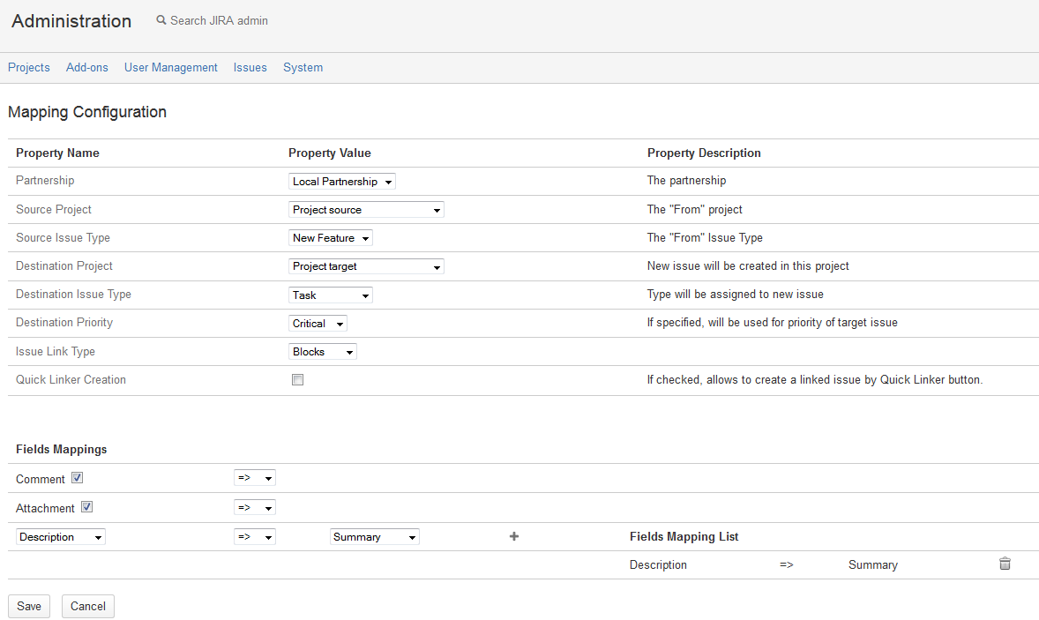Uncheck the Attachment checkbox
Screen dimensions: 1039x620
86,507
